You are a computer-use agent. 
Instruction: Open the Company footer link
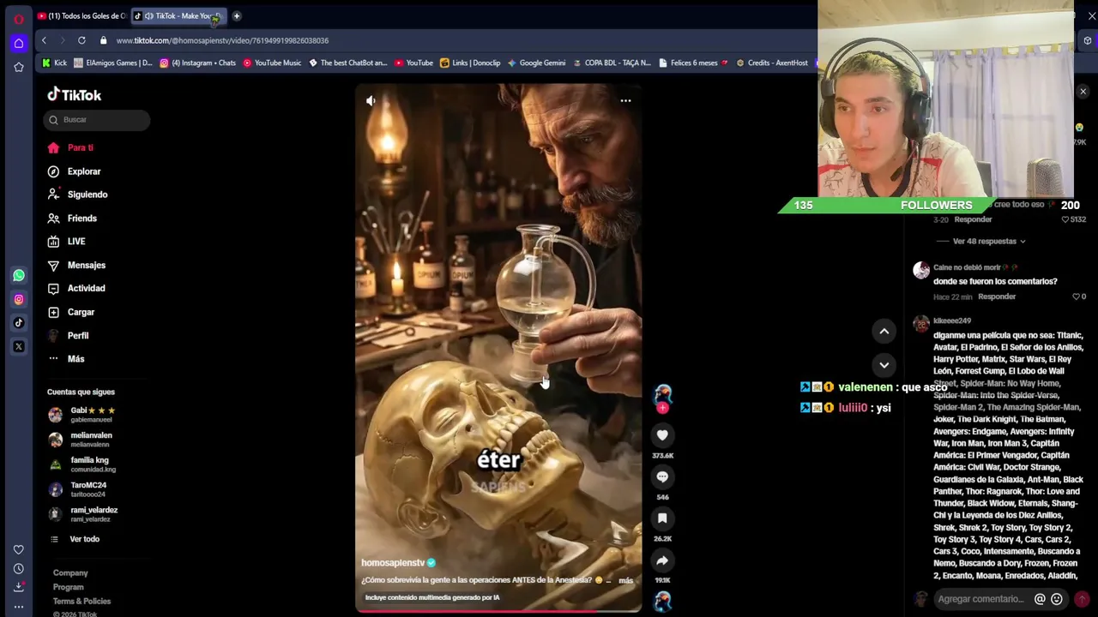70,573
